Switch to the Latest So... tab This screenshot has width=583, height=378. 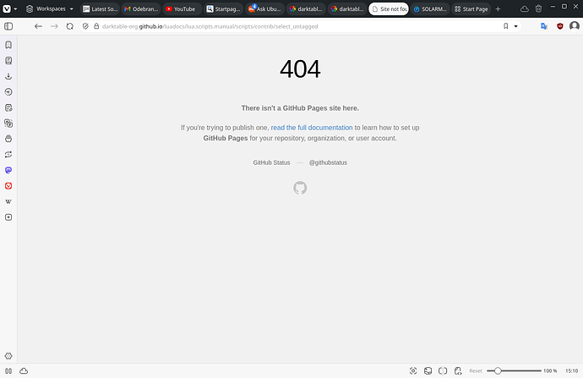100,9
